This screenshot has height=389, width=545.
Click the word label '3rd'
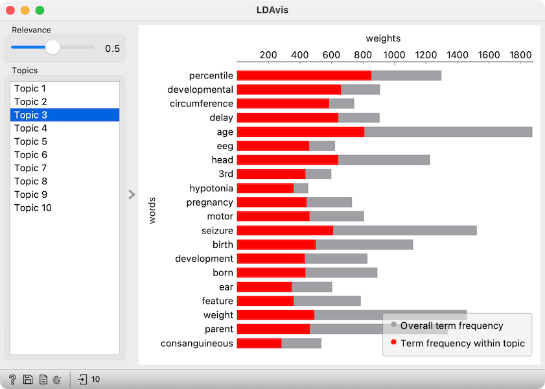click(226, 174)
